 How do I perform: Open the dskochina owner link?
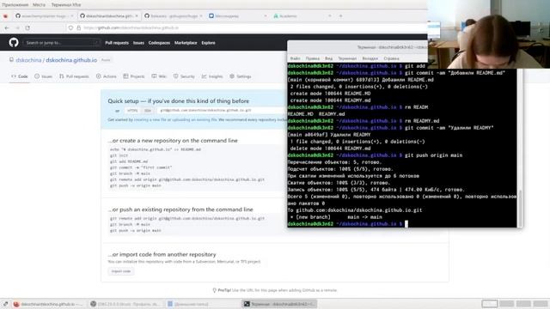[28, 60]
